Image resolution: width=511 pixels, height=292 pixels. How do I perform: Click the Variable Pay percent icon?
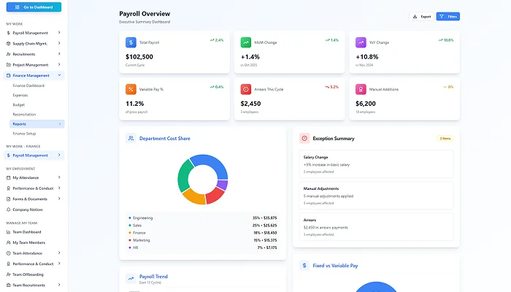tap(131, 89)
